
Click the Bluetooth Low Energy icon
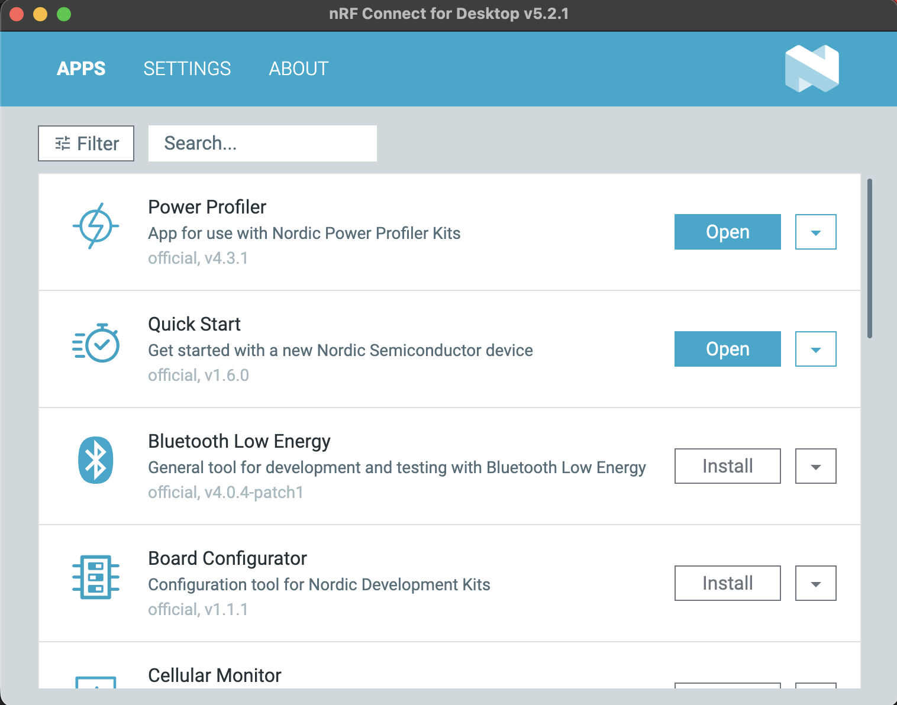click(x=96, y=460)
